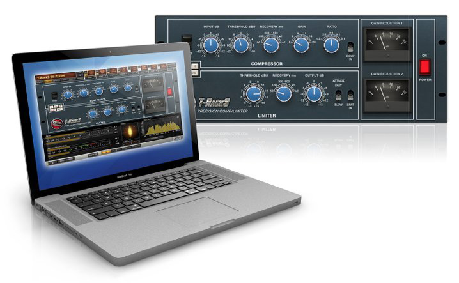Click the black rocker switch on large panel
The height and width of the screenshot is (283, 459).
tap(187, 42)
